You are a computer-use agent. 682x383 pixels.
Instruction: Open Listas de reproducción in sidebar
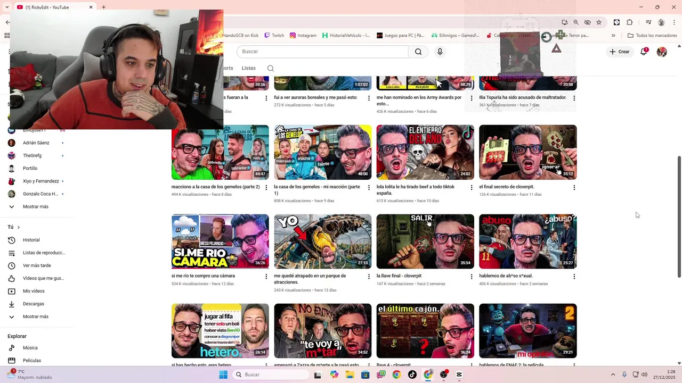[x=36, y=253]
